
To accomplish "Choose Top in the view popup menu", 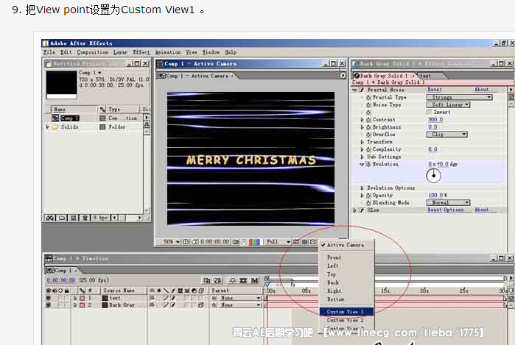I will [x=332, y=274].
